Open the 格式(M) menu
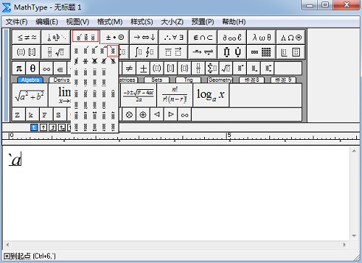The image size is (362, 263). click(110, 22)
